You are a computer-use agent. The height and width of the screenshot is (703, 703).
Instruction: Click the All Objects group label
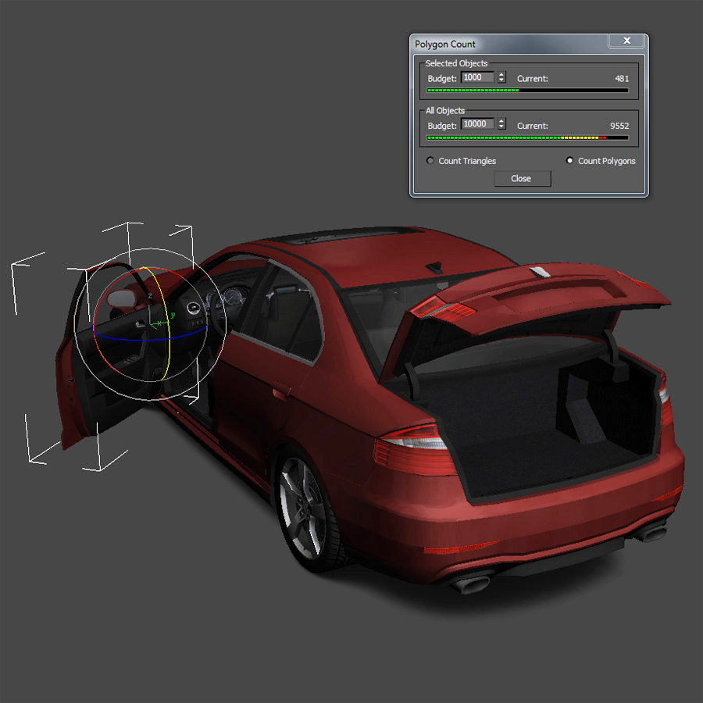point(445,111)
